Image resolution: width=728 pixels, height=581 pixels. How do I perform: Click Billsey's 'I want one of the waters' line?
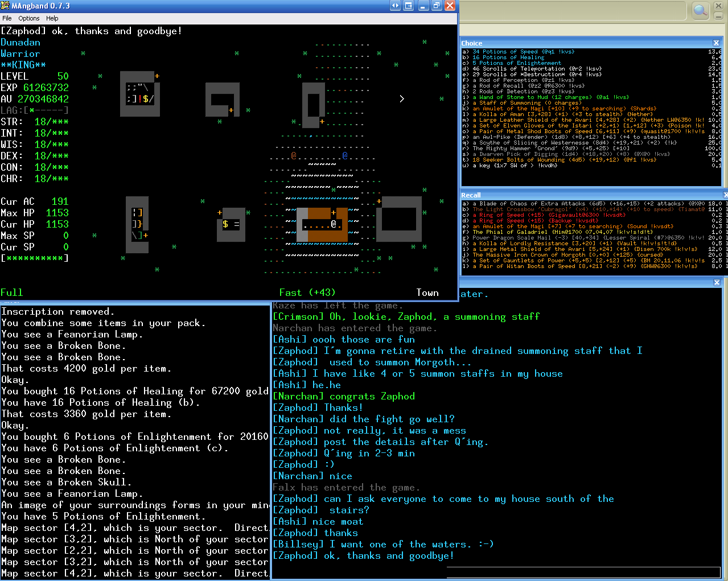[x=384, y=544]
